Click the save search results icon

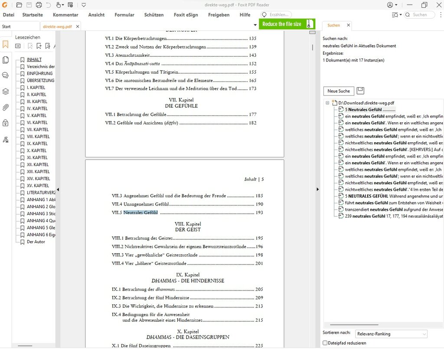(x=360, y=91)
